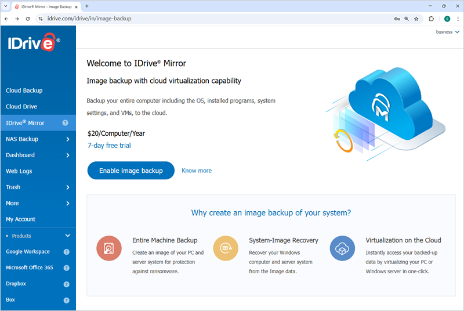This screenshot has width=464, height=311.
Task: Click the System-Image Recovery heading
Action: [x=284, y=240]
